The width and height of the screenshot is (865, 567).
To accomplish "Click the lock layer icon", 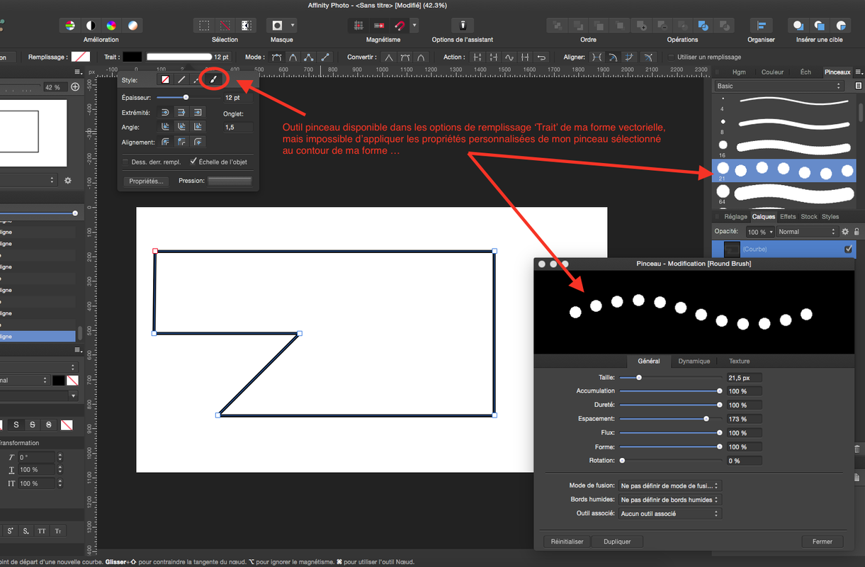I will click(x=856, y=232).
